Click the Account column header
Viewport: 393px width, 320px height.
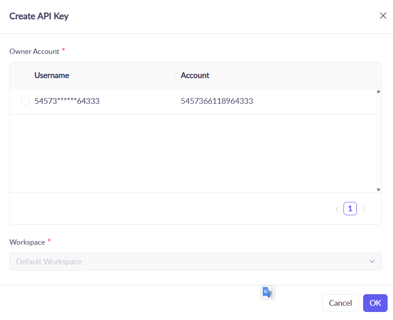pyautogui.click(x=195, y=75)
